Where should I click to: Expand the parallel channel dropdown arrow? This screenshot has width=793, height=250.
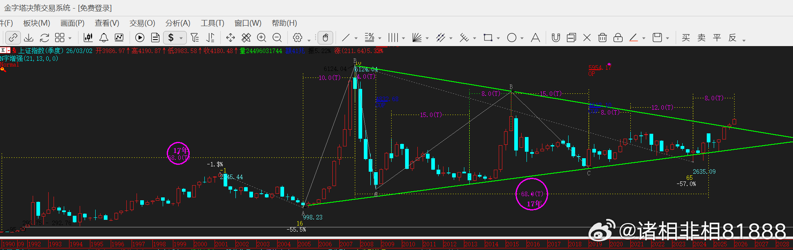click(451, 38)
